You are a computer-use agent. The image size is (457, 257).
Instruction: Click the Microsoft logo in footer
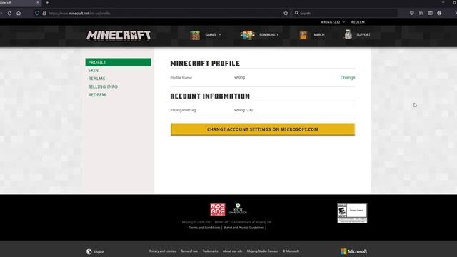click(353, 251)
